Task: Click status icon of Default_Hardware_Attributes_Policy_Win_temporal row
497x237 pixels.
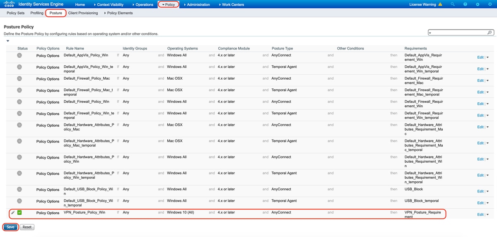Action: click(19, 173)
